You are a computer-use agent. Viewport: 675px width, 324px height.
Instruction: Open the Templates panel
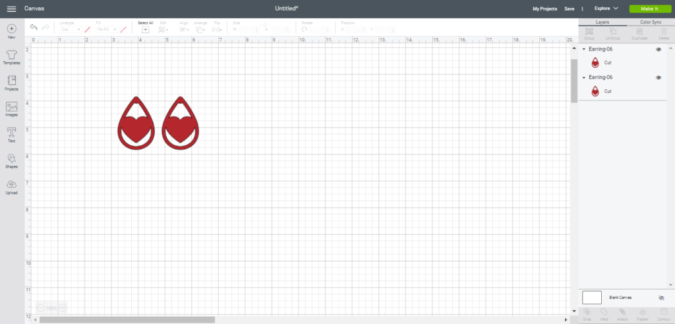click(11, 55)
